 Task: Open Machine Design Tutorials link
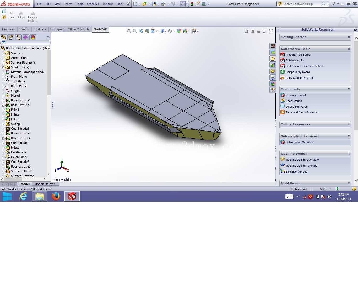point(301,166)
